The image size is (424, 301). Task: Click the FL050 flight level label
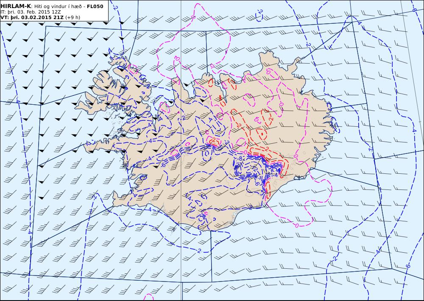pyautogui.click(x=95, y=6)
